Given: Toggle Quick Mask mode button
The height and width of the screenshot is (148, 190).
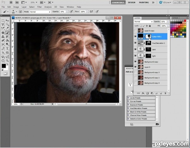Looking at the screenshot, I should 5,73.
